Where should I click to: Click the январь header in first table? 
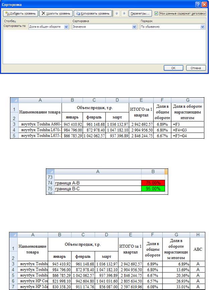[x=72, y=117]
